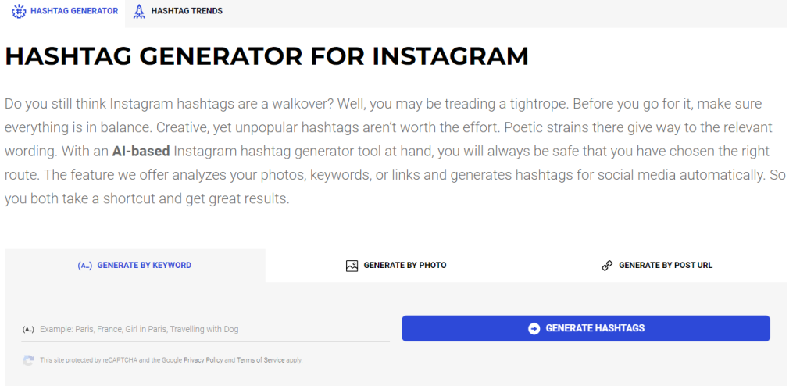Click the hashtag gear icon at top
The width and height of the screenshot is (800, 386).
19,11
